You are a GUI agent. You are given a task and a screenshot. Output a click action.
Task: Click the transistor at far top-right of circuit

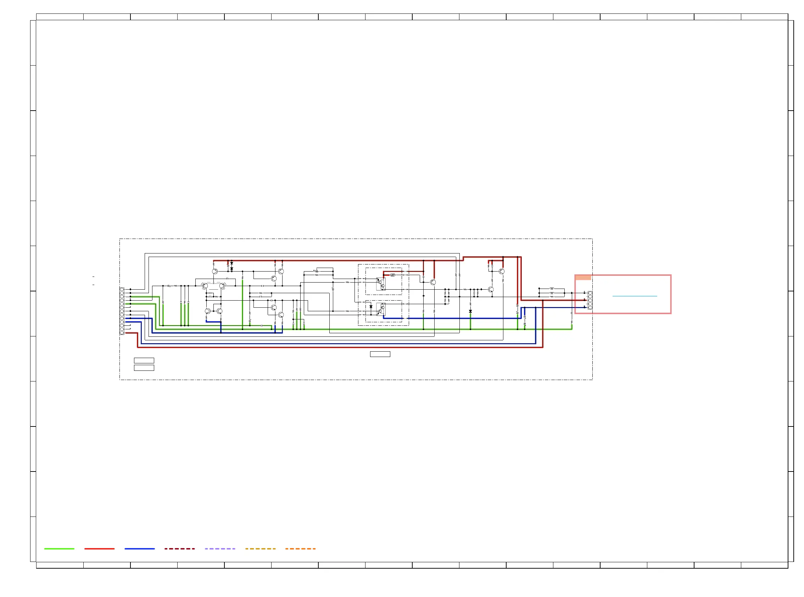(501, 272)
